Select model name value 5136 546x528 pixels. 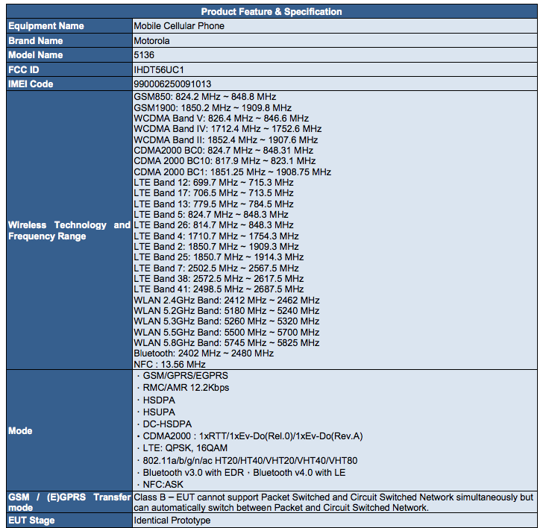click(x=143, y=54)
